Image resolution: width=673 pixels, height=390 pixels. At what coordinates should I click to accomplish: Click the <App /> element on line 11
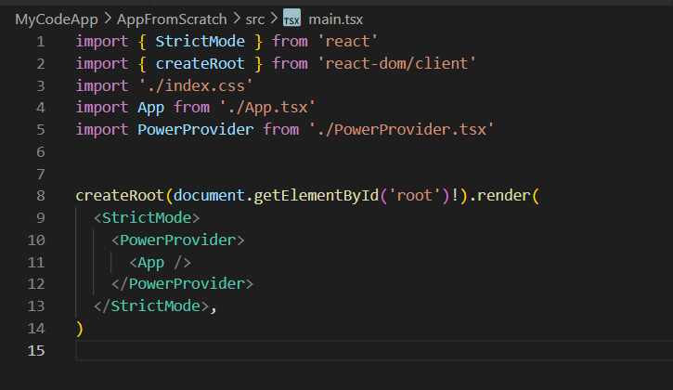160,262
